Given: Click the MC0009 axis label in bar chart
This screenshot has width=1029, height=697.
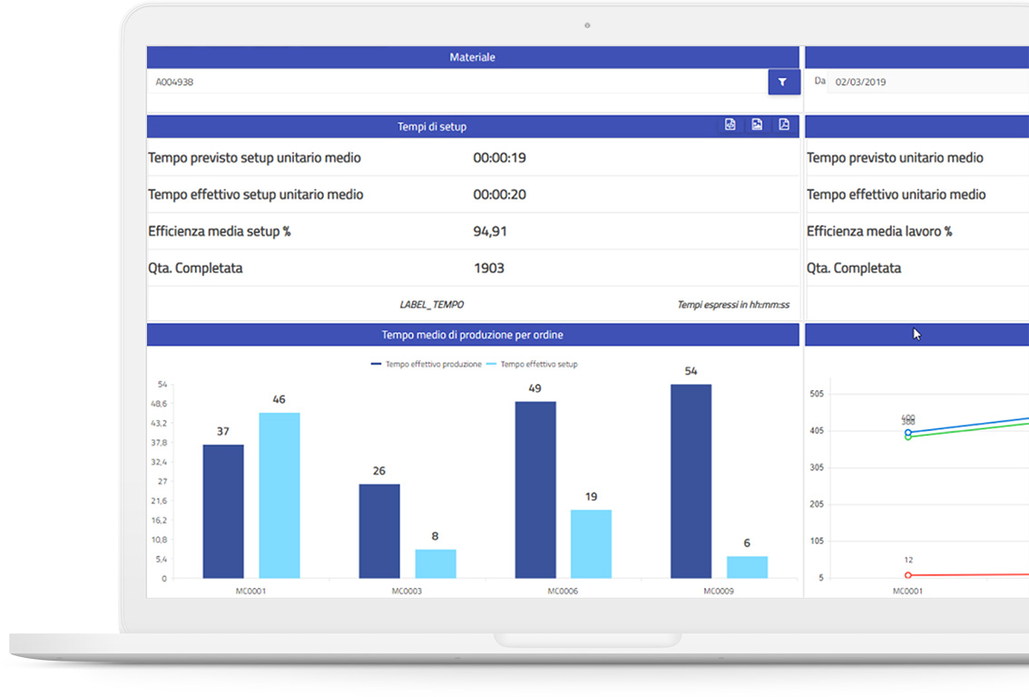Looking at the screenshot, I should (x=719, y=591).
